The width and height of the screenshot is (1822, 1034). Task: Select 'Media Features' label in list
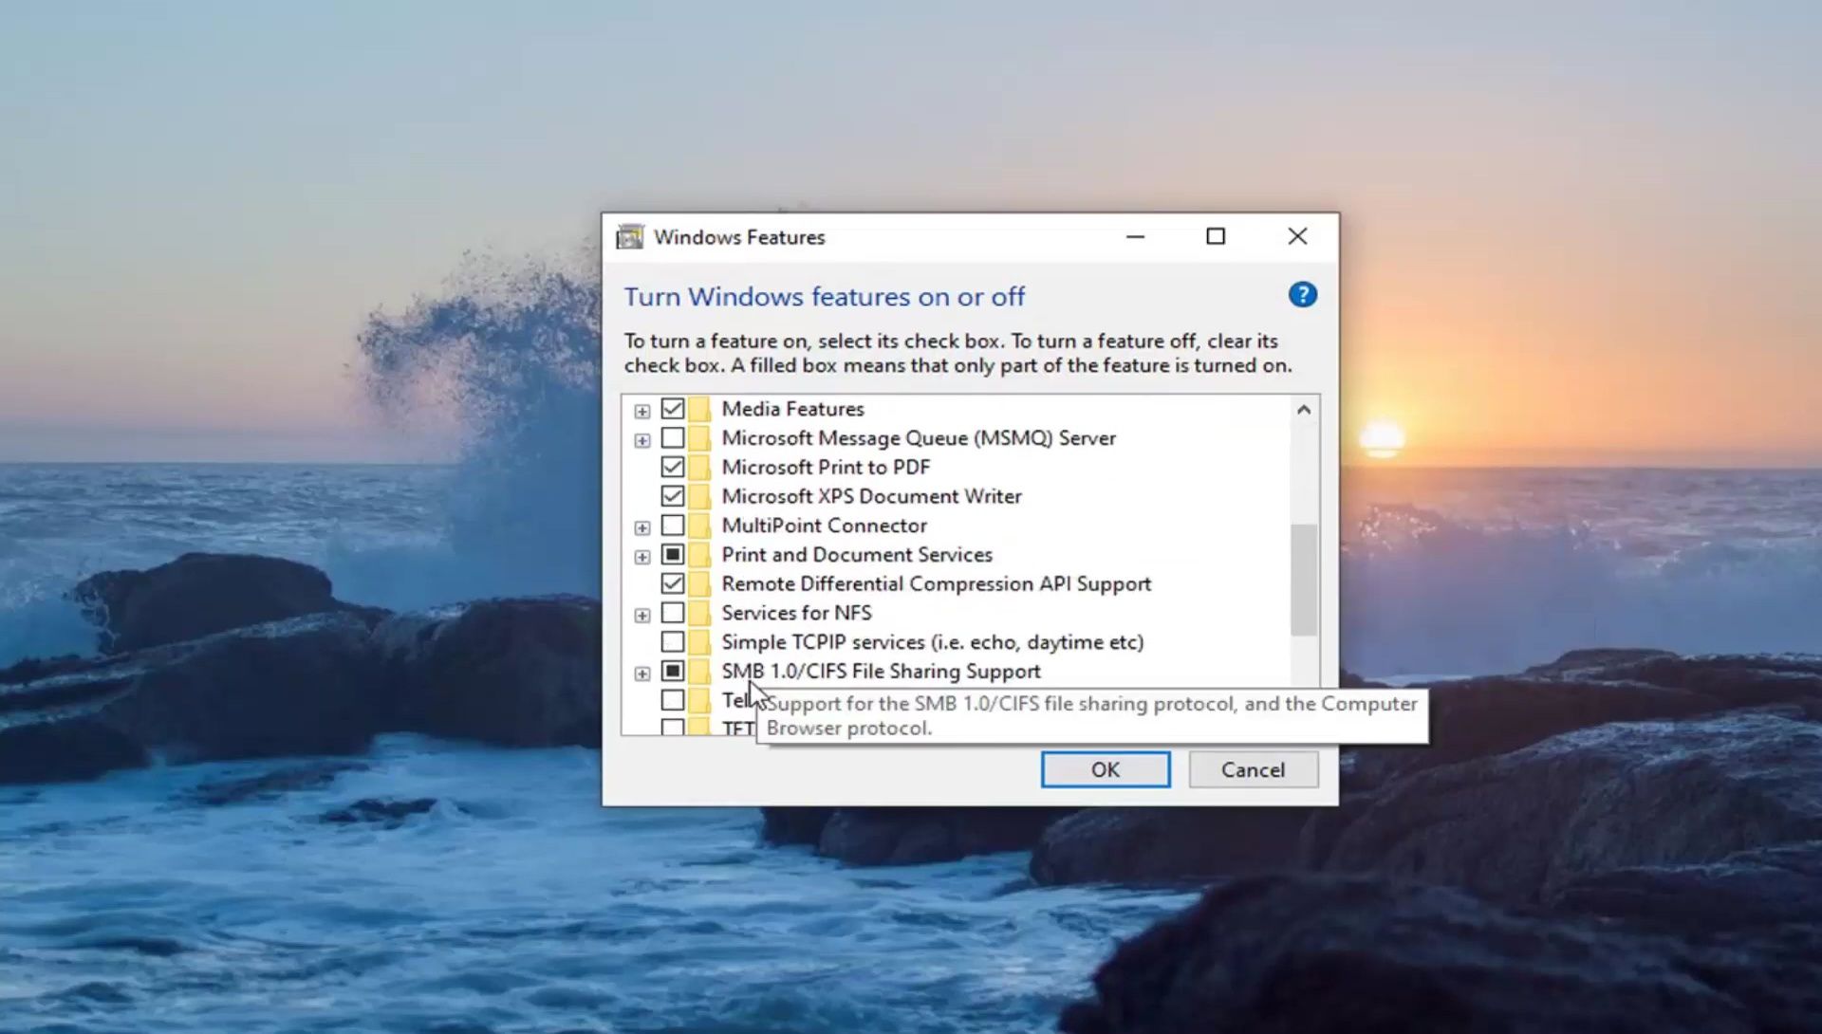coord(792,409)
